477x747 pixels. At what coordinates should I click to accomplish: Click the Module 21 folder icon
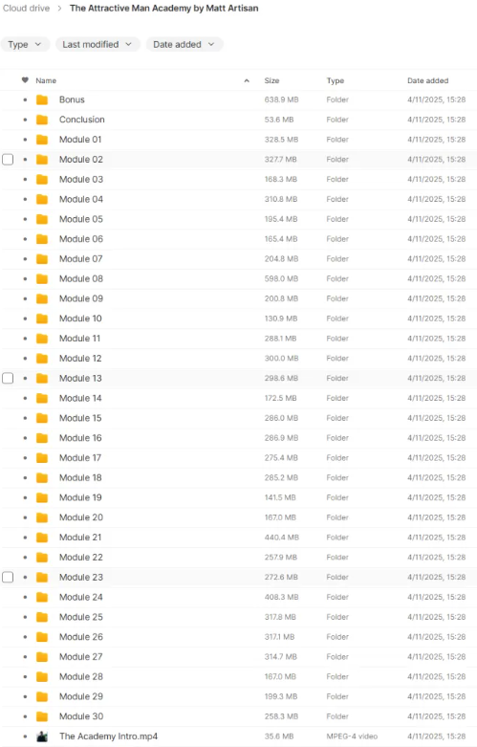coord(42,538)
